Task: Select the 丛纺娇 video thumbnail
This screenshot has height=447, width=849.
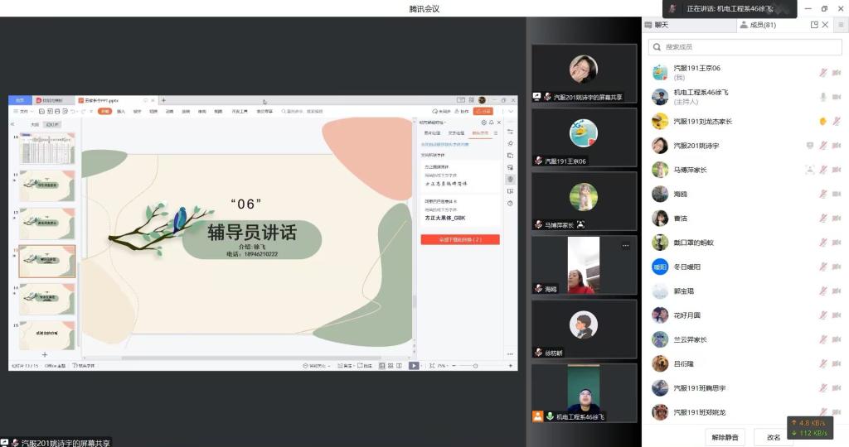Action: pos(584,329)
